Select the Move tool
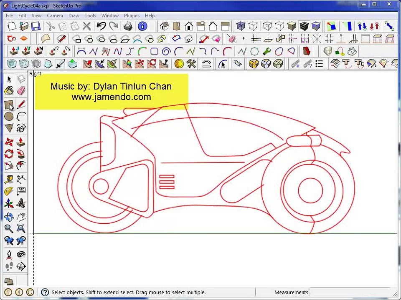Viewport: 401px width, 300px height. [9, 142]
